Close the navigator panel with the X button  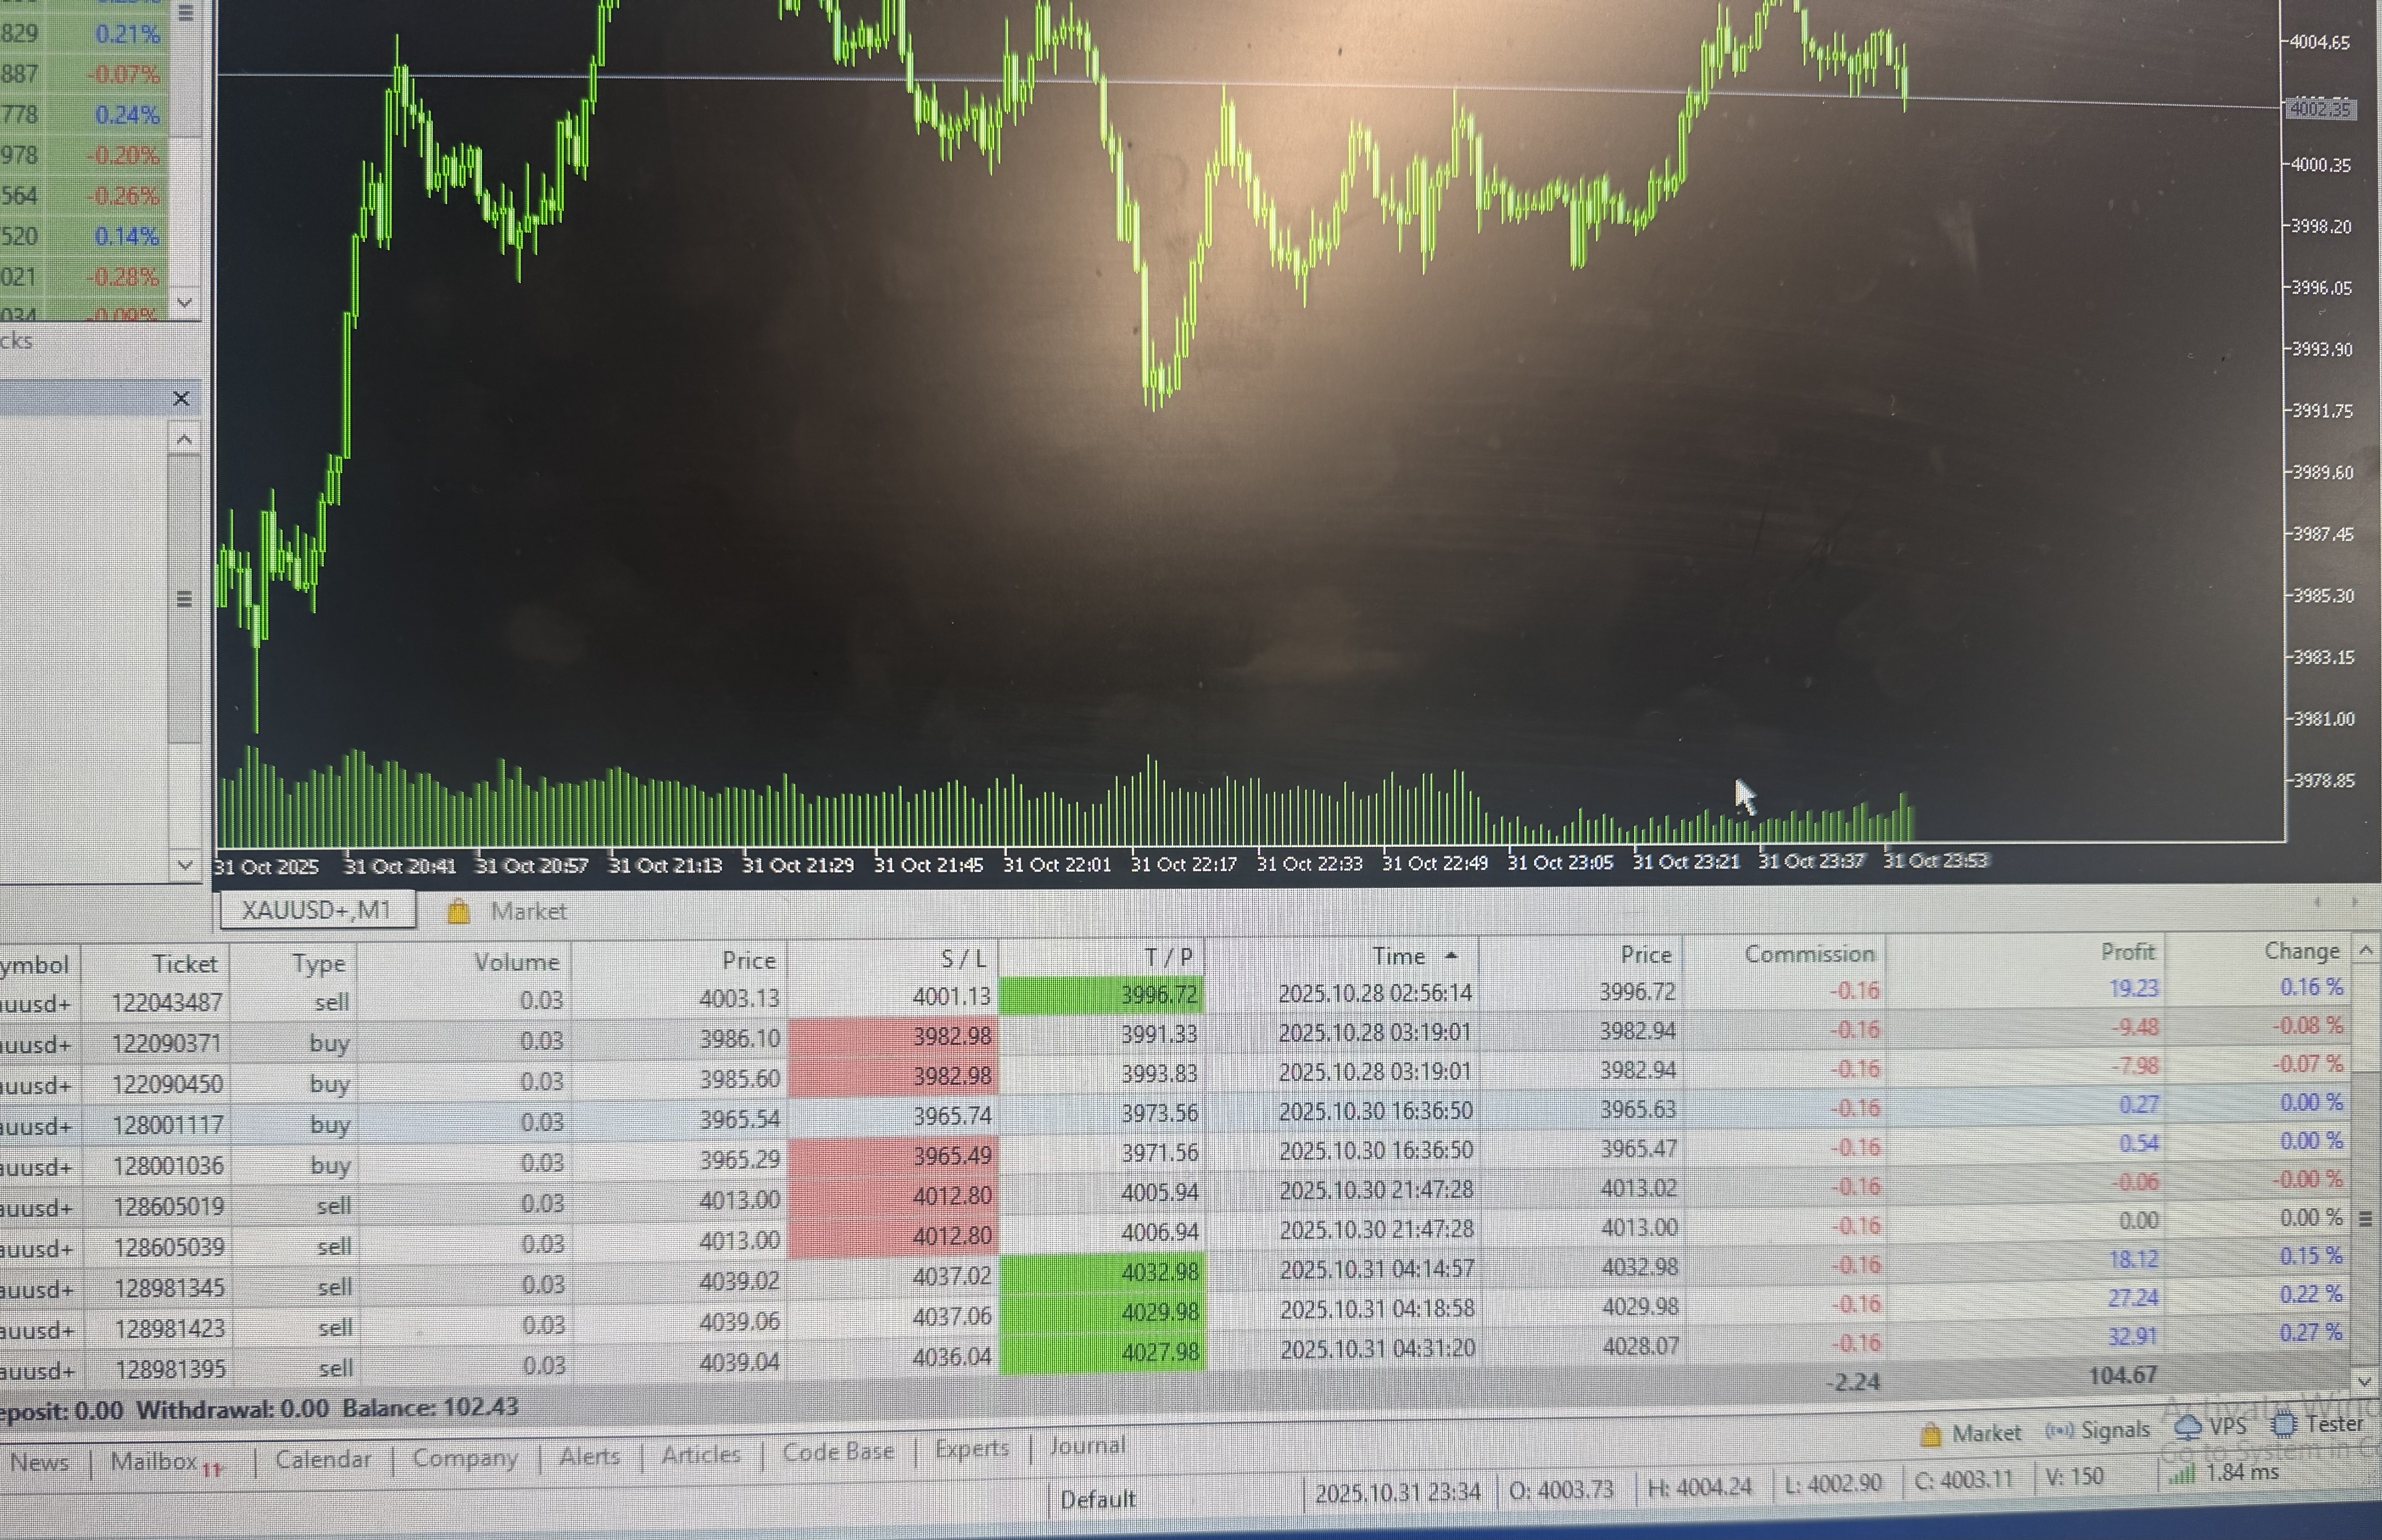(x=181, y=398)
